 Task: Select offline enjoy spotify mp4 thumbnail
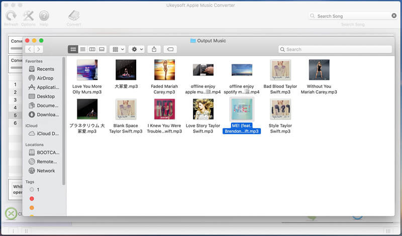pos(242,70)
